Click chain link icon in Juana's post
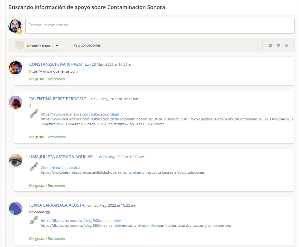Screen dimensions: 299x247 [x=34, y=220]
